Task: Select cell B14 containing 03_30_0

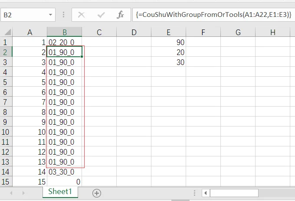Action: click(64, 172)
